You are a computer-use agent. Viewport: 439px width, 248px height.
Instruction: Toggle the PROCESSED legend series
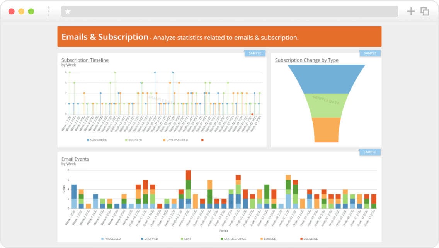pos(111,239)
